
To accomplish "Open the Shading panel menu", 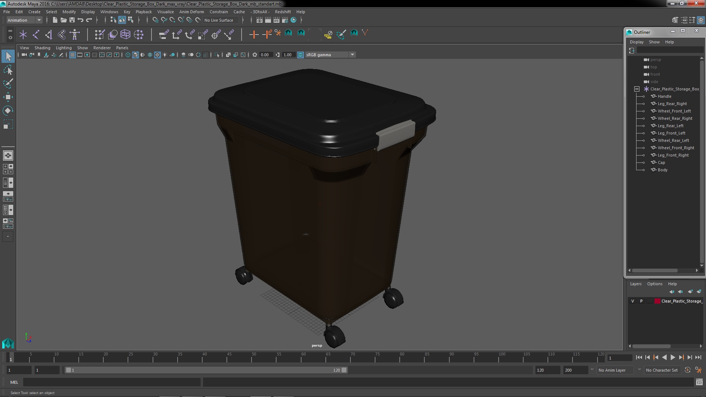I will [x=42, y=48].
